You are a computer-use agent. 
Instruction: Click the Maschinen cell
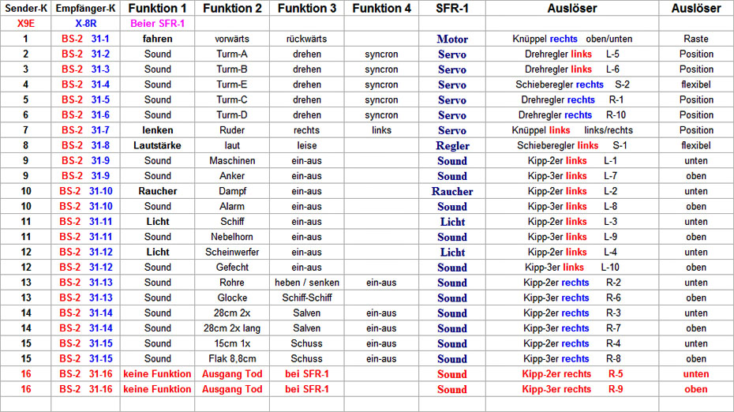point(232,161)
